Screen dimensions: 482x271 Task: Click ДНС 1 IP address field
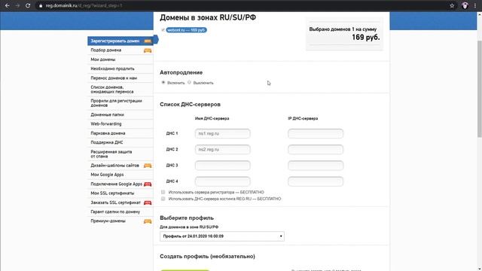click(x=316, y=134)
